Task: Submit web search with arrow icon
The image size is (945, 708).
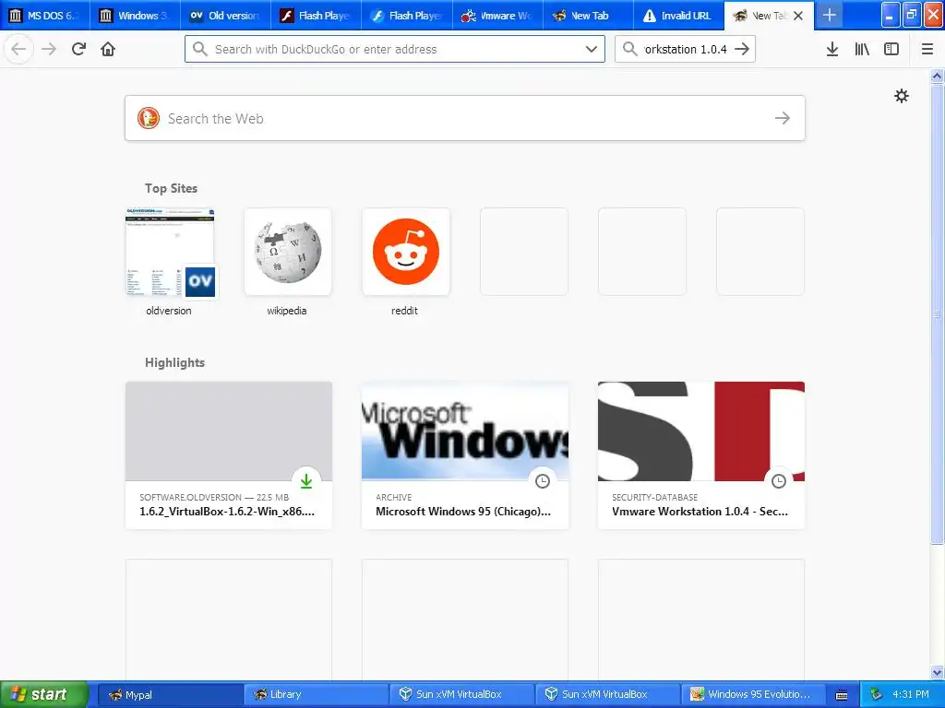Action: point(783,118)
